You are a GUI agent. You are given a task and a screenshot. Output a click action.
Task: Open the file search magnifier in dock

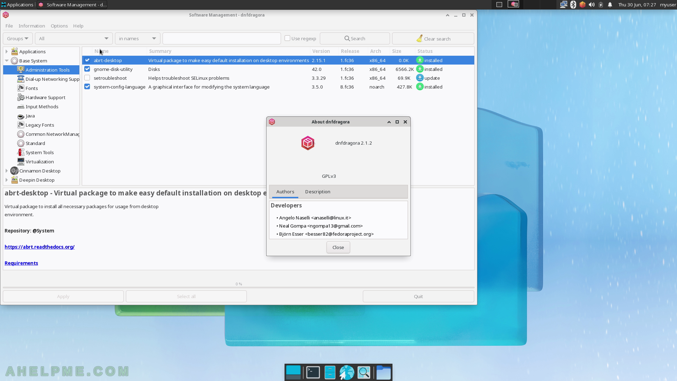click(x=364, y=373)
